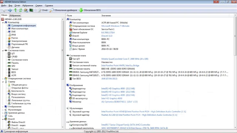
Task: Click the back navigation arrow icon
Action: point(4,10)
